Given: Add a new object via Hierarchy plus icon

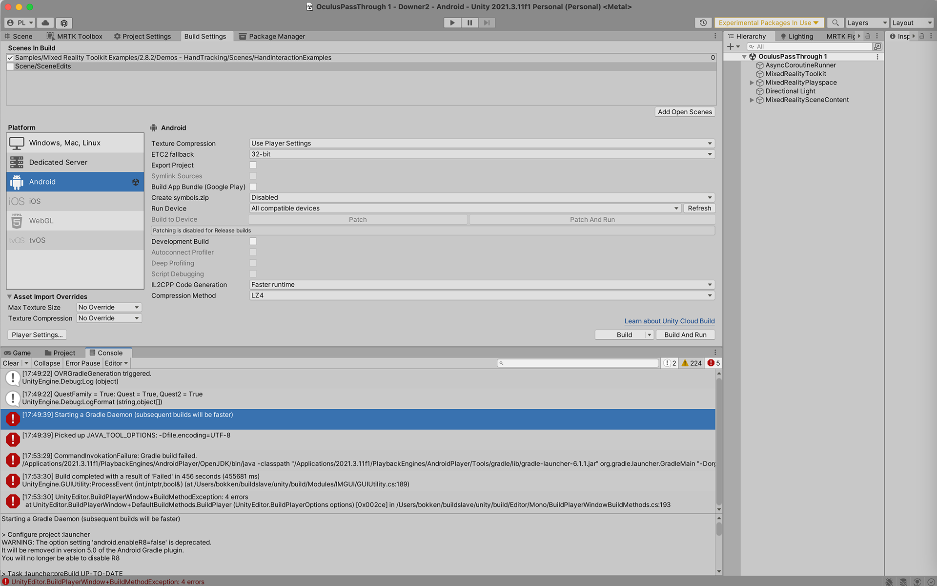Looking at the screenshot, I should click(x=731, y=46).
